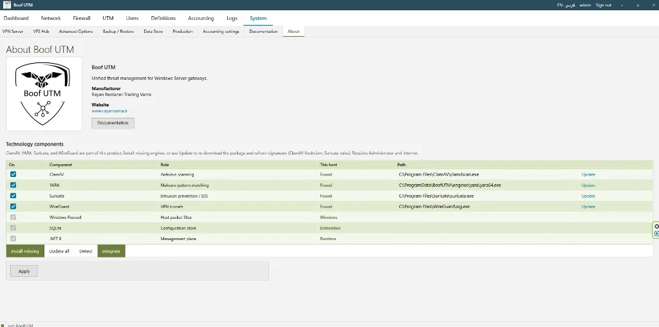Click the VPN tunnels role cell
659x327 pixels.
pos(172,207)
